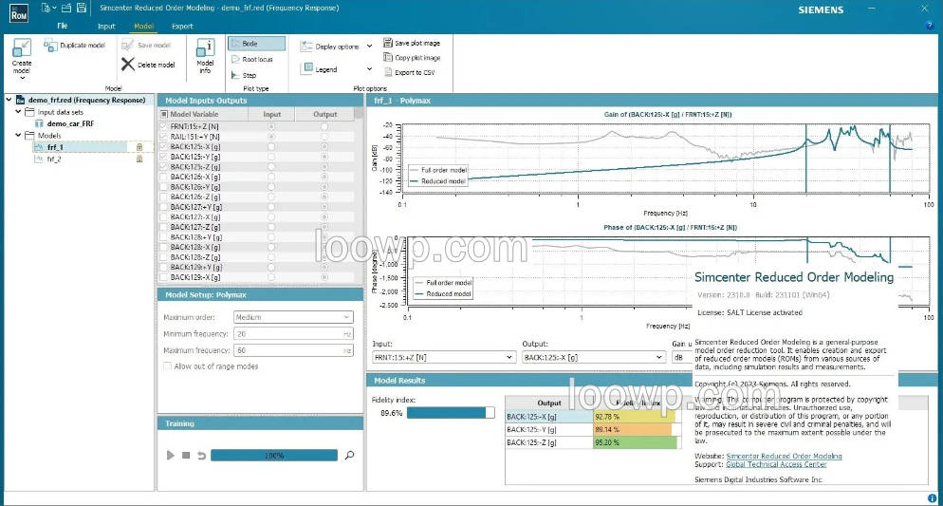This screenshot has height=506, width=943.
Task: Toggle the select-all Model Variable header checkbox
Action: click(x=164, y=114)
